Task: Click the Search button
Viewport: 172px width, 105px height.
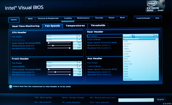Action: (160, 100)
